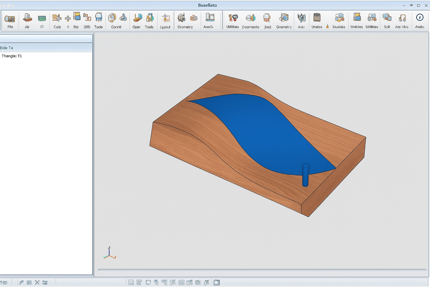Screen dimensions: 430x287
Task: Select the "Bide Ta" panel header
Action: coord(7,48)
